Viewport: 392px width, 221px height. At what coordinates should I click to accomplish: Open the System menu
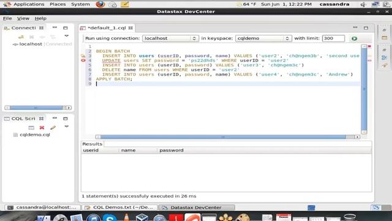tap(80, 4)
